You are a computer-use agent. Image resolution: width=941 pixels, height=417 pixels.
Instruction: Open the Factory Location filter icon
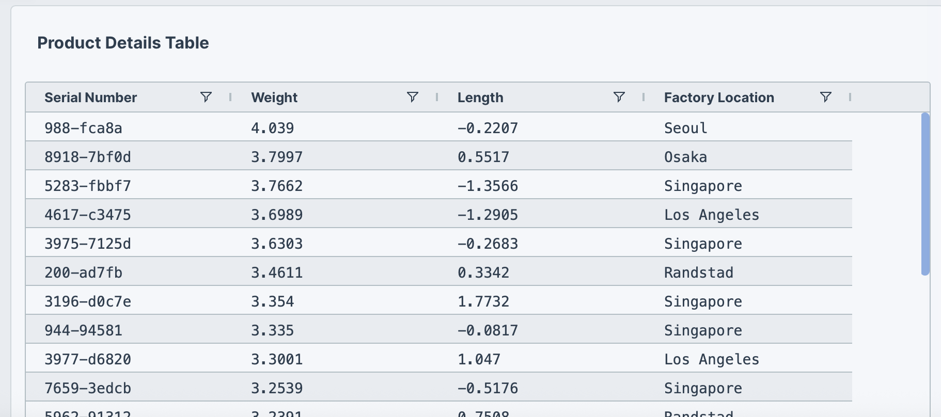pos(825,97)
